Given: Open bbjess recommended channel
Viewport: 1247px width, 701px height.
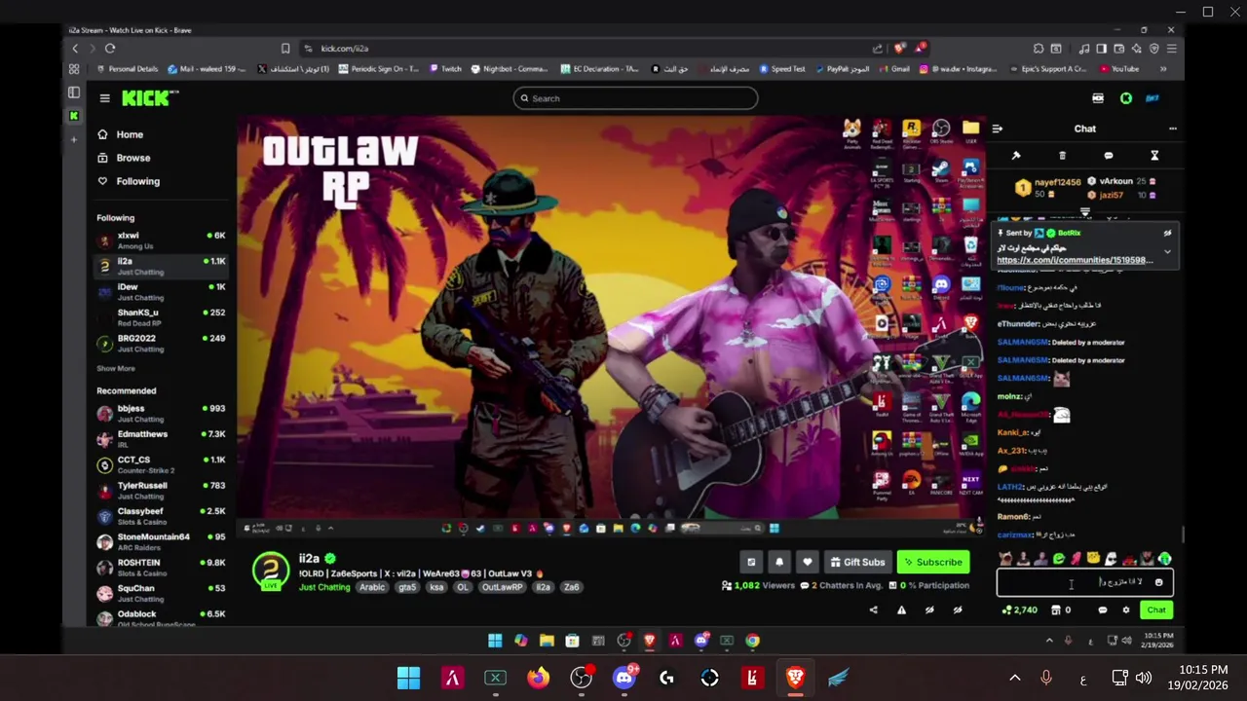Looking at the screenshot, I should (x=162, y=413).
